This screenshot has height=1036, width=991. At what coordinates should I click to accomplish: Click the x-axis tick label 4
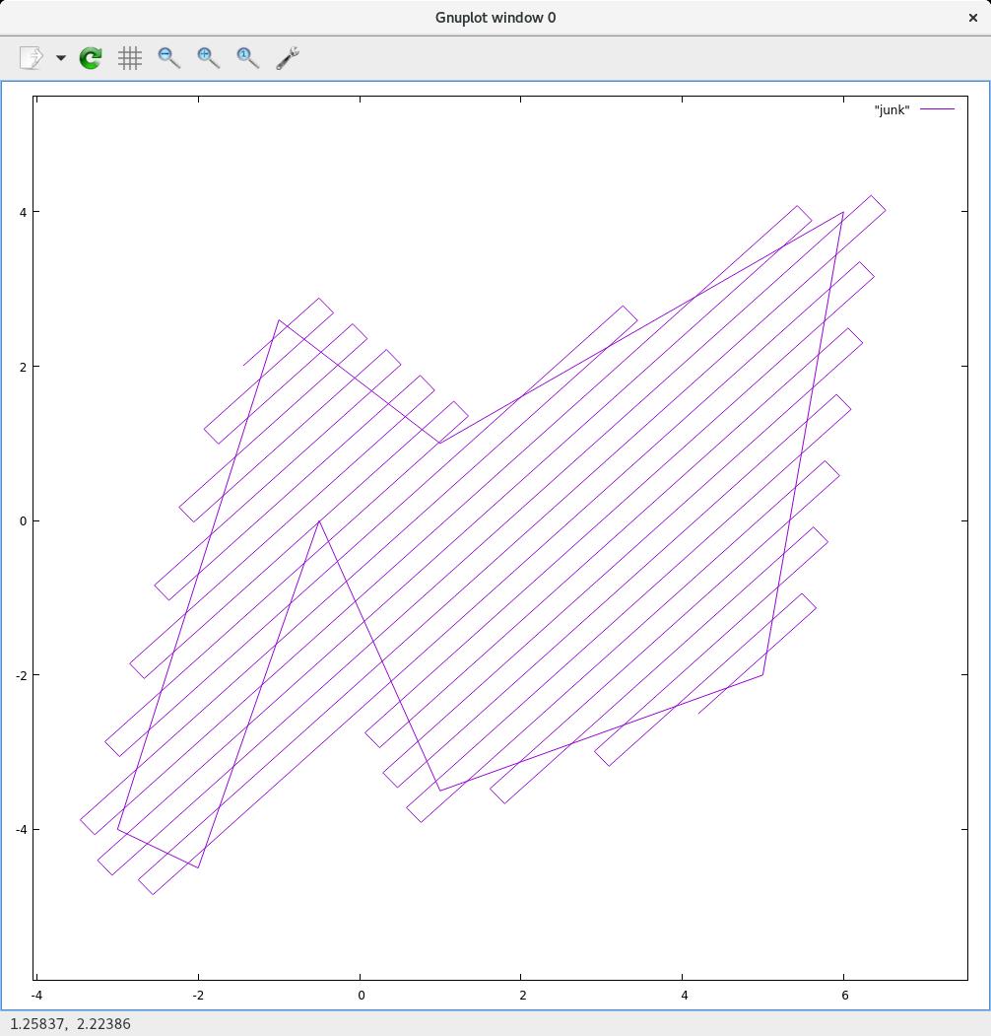coord(684,995)
